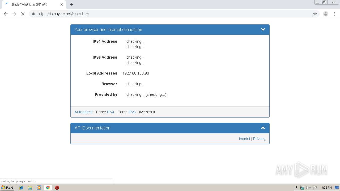
Task: Open the Privacy link
Action: point(259,139)
